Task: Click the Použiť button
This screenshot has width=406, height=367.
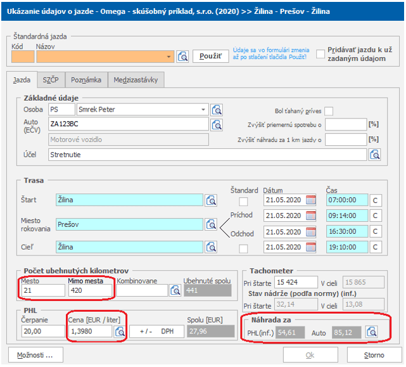Action: 210,56
